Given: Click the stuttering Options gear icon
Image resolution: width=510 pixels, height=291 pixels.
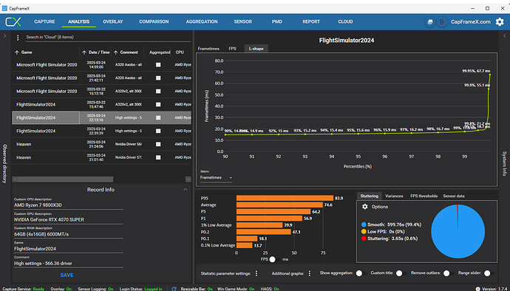Looking at the screenshot, I should (x=365, y=207).
